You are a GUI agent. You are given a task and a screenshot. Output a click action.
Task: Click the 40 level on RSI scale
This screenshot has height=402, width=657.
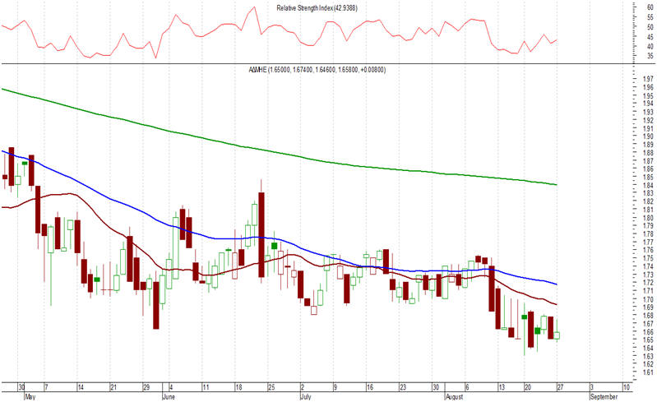(650, 47)
